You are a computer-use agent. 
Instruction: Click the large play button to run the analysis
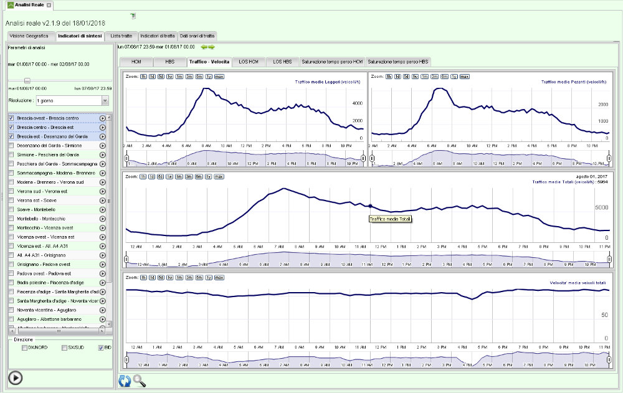[x=16, y=377]
